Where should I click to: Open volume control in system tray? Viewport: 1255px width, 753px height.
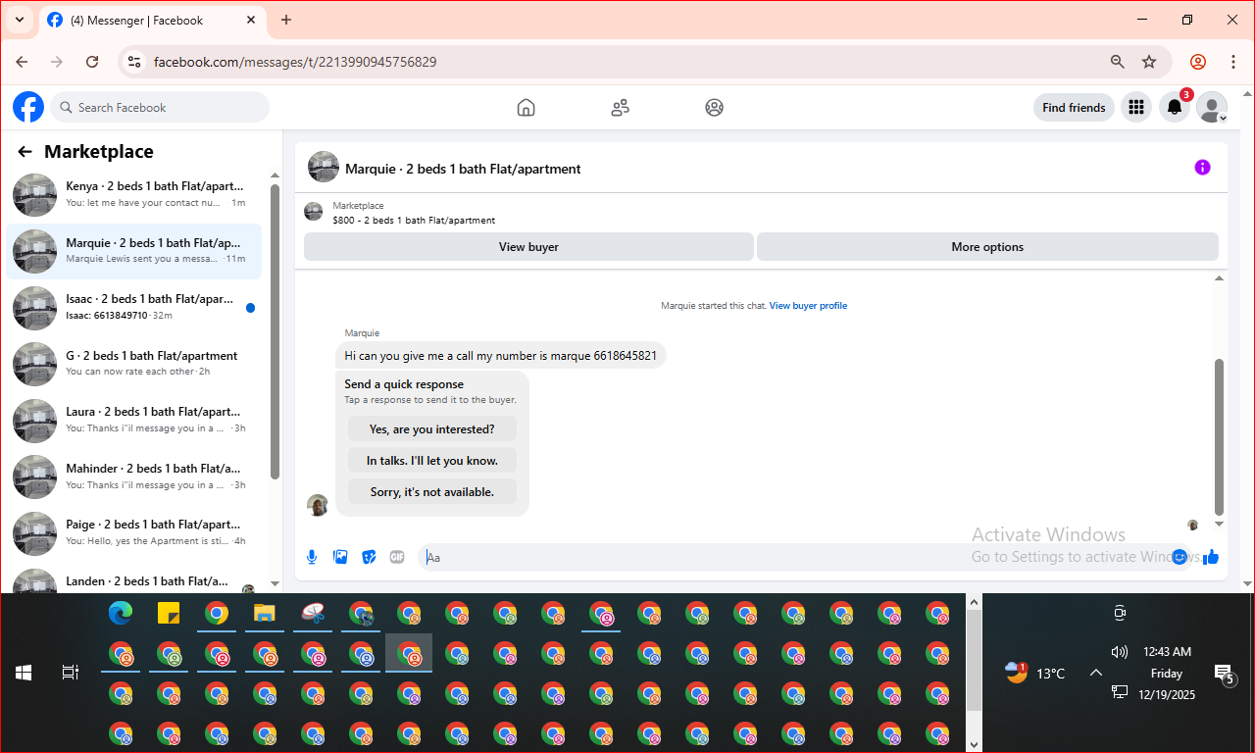(1120, 652)
